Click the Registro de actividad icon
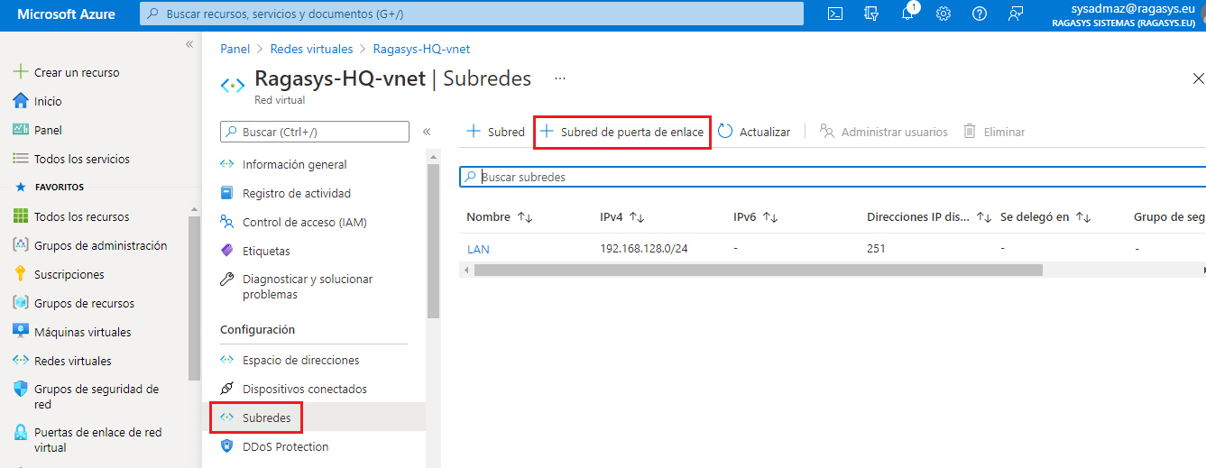 pyautogui.click(x=227, y=193)
